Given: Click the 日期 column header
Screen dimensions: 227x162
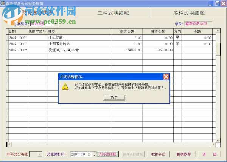Looking at the screenshot, I should [x=18, y=31].
